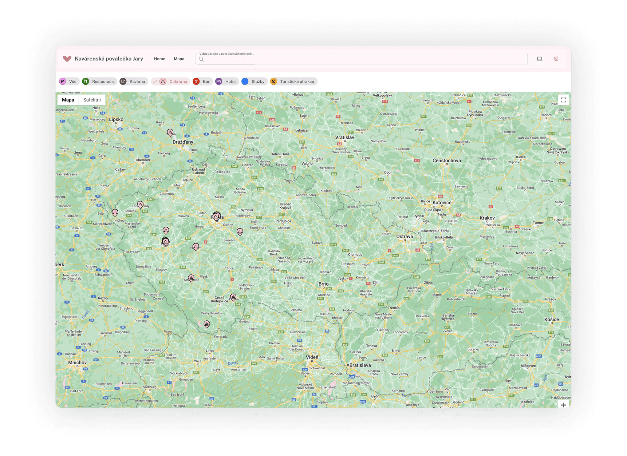The image size is (627, 456).
Task: Deselect the Cukrárna filter chip
Action: [170, 81]
